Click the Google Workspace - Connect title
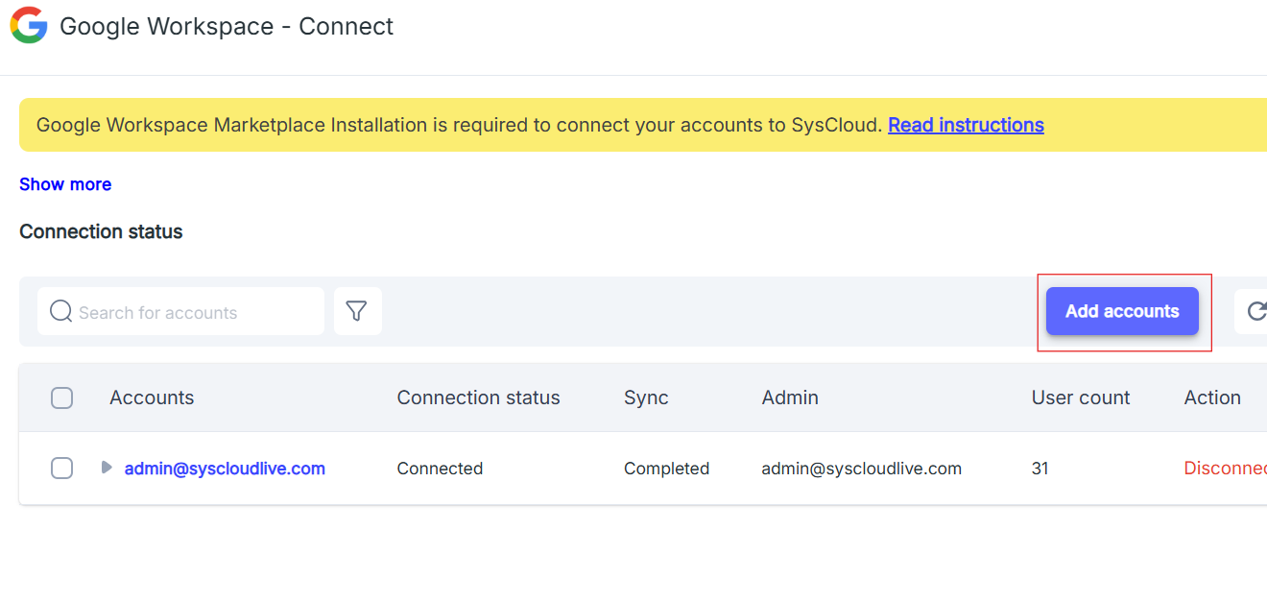 coord(227,26)
